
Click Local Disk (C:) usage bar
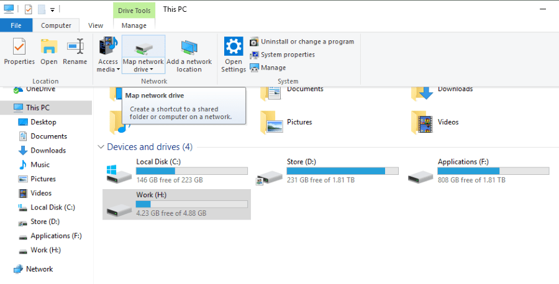[x=192, y=171]
